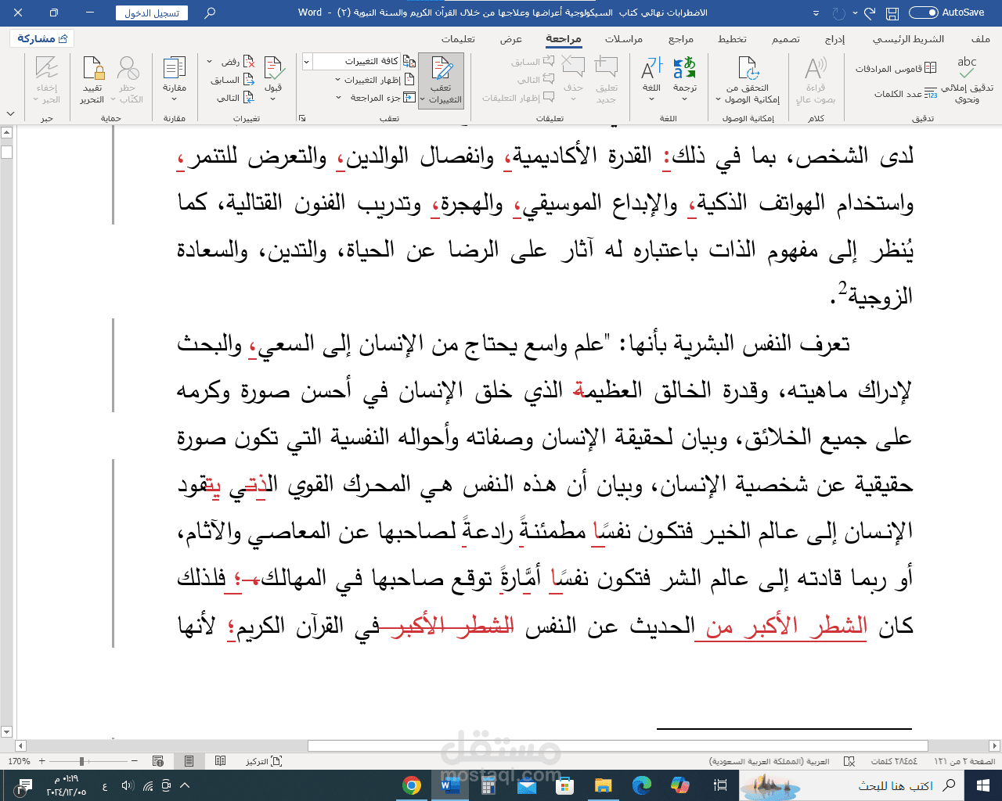Toggle the AutoSave switch
The image size is (1002, 801).
(923, 13)
